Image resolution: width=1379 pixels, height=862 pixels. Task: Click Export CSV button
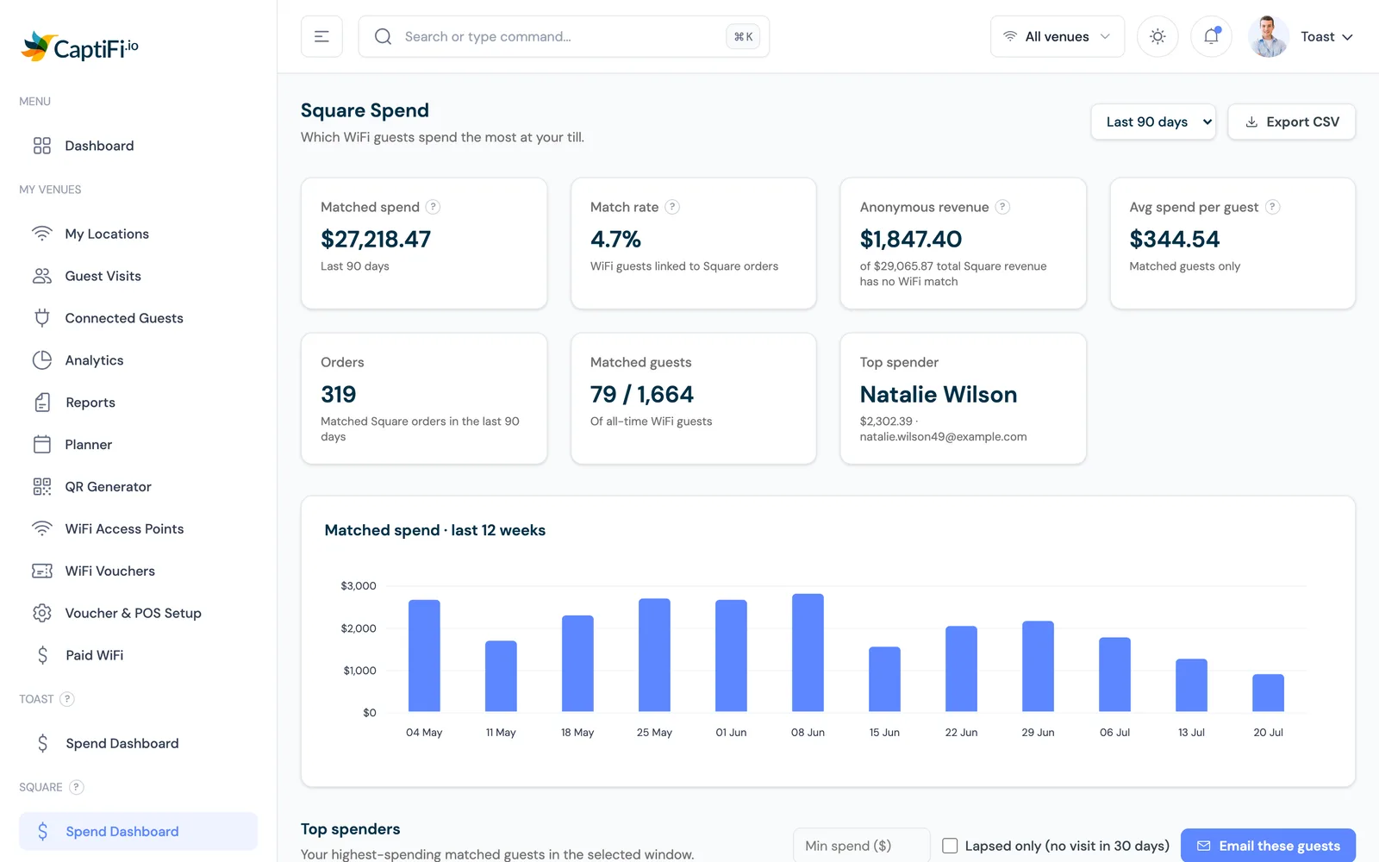tap(1291, 122)
